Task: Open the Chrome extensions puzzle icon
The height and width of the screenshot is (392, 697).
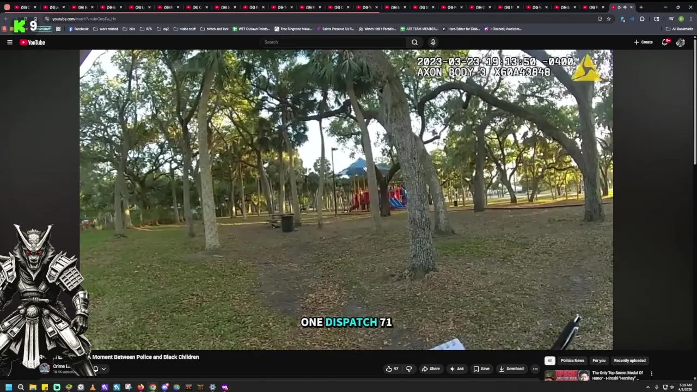Action: click(x=642, y=19)
